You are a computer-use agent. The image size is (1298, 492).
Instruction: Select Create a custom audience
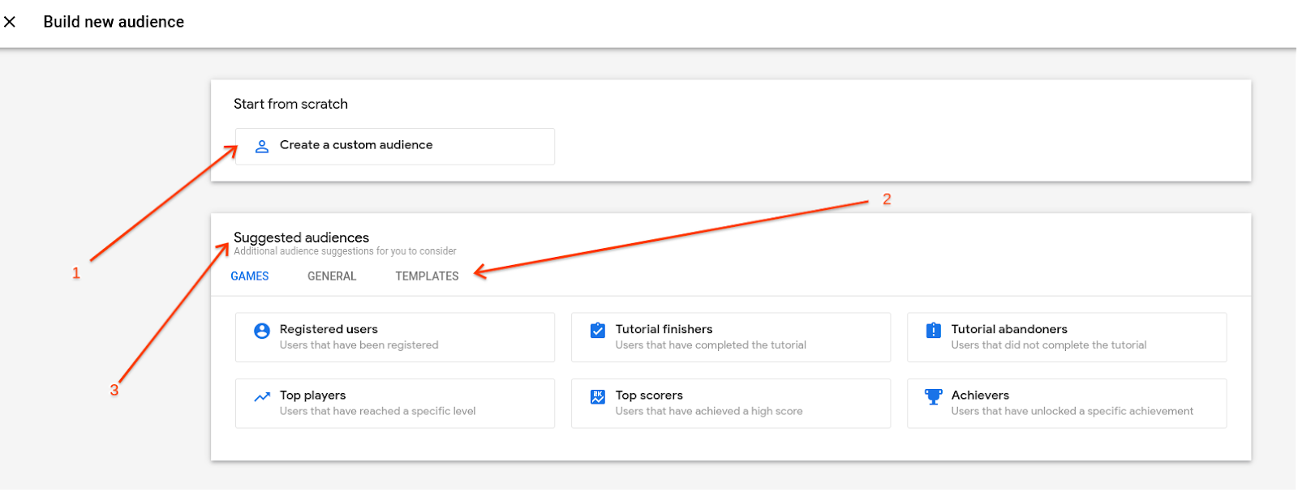pos(356,145)
